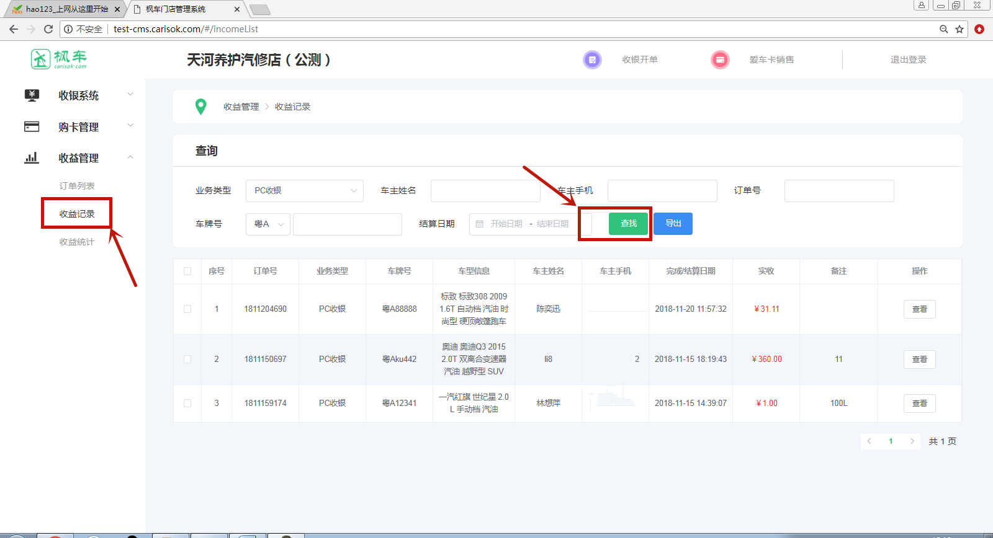Click the 车主姓名 input field
The width and height of the screenshot is (993, 538).
tap(485, 190)
